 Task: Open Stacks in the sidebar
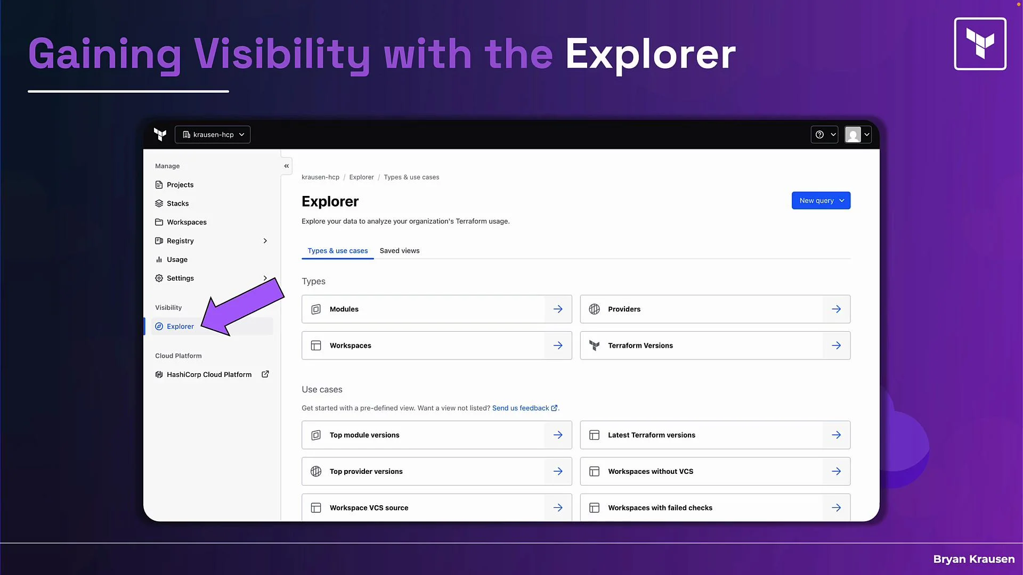pos(177,203)
